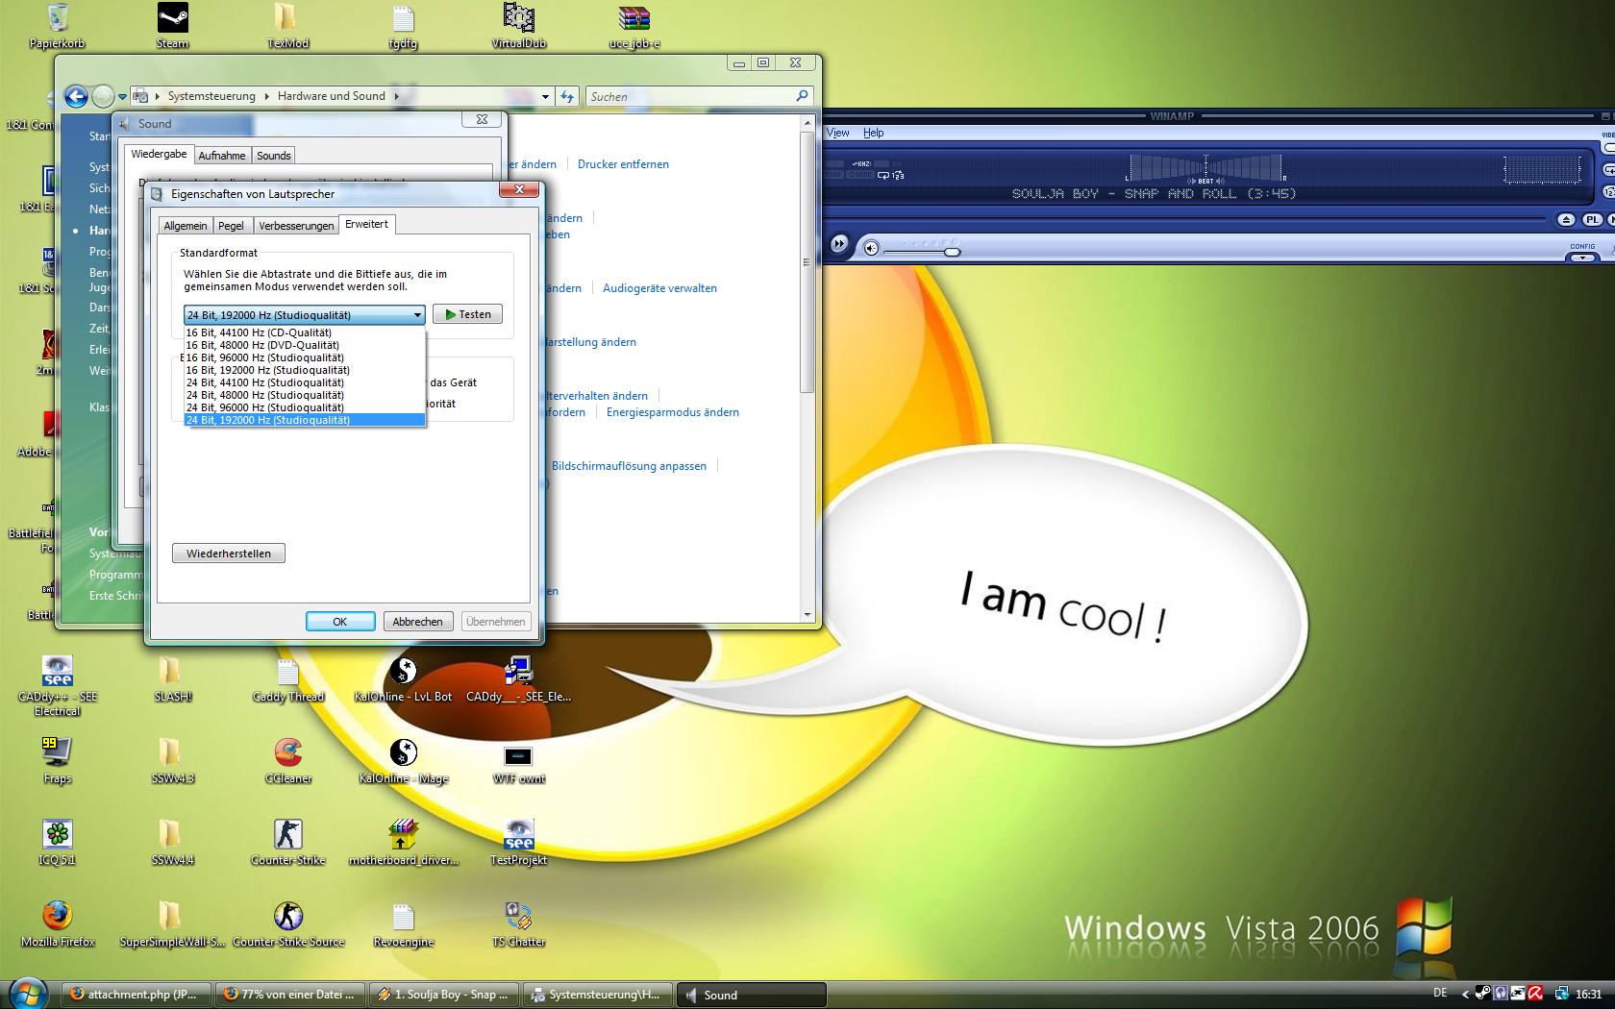Select the KalOnline - LvL Bot icon
Screen dimensions: 1615x1009
point(403,678)
